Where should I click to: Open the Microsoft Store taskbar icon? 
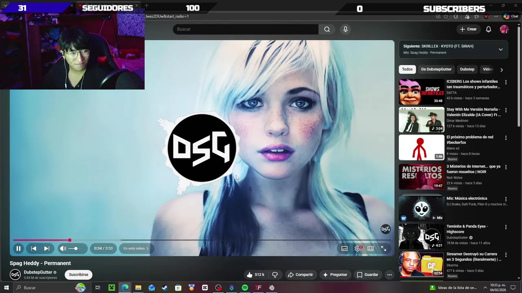(x=178, y=288)
